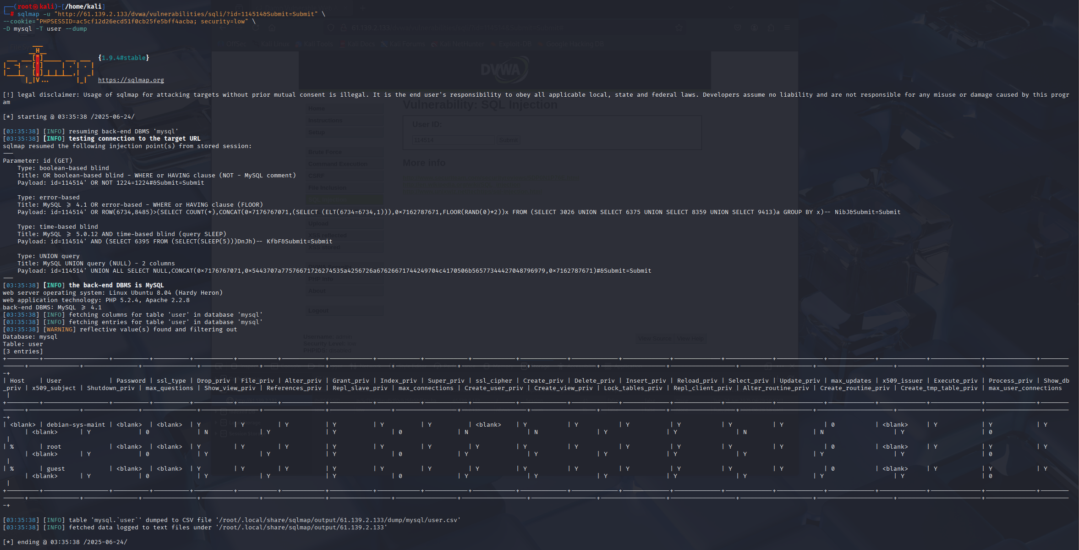The image size is (1079, 550).
Task: Open the browser extensions puzzle icon
Action: coord(771,28)
